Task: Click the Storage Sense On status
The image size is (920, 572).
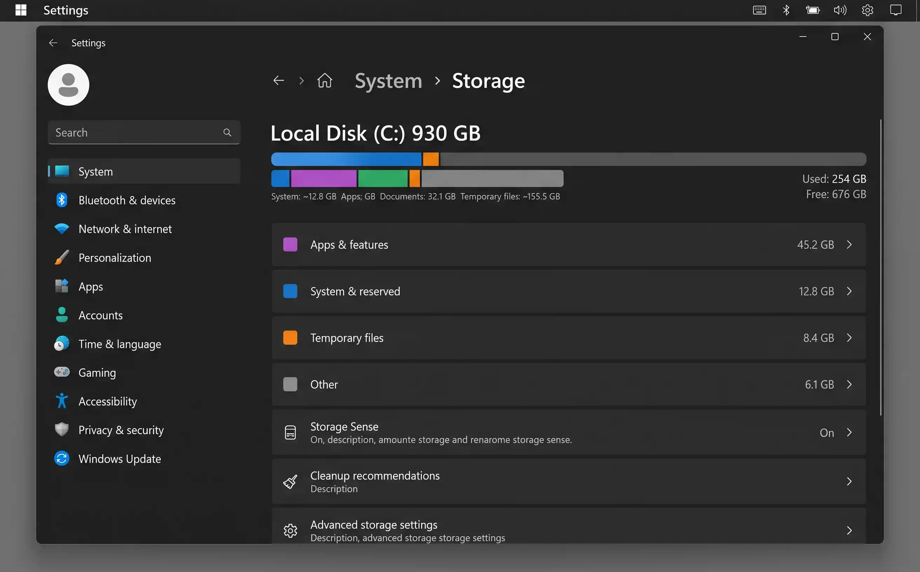Action: click(x=827, y=433)
